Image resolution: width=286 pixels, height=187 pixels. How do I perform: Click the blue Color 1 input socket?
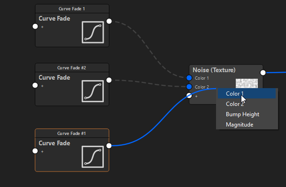(x=189, y=78)
